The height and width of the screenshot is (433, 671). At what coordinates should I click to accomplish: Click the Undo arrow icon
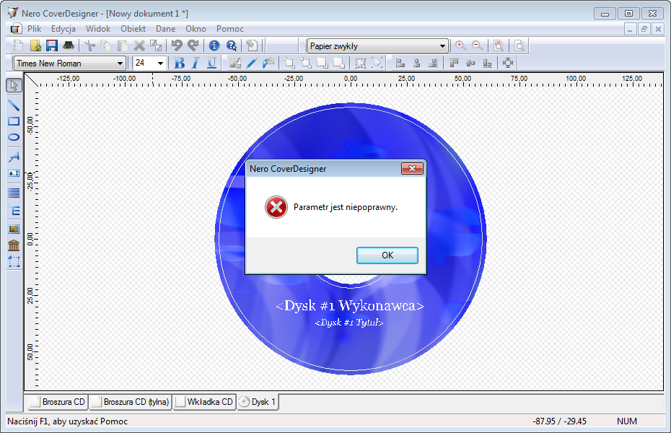click(x=177, y=45)
